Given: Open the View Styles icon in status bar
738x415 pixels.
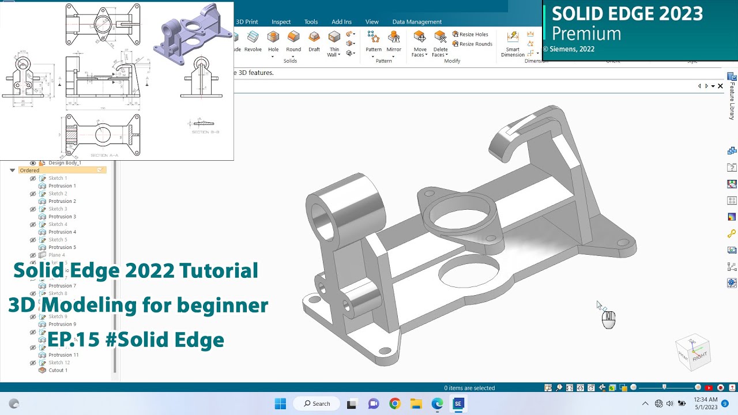Looking at the screenshot, I should tap(623, 388).
